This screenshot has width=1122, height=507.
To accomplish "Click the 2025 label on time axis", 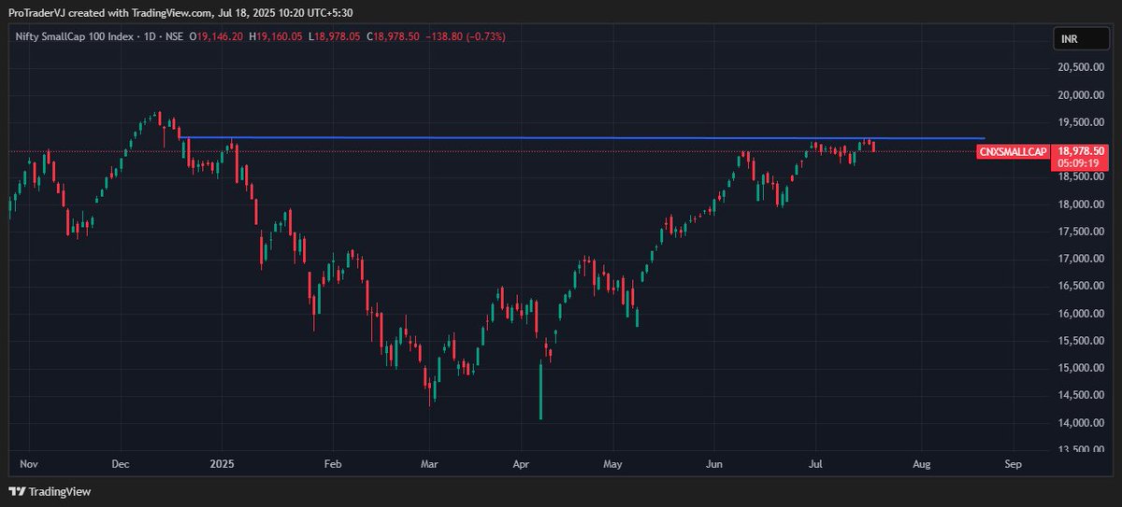I will pos(222,463).
